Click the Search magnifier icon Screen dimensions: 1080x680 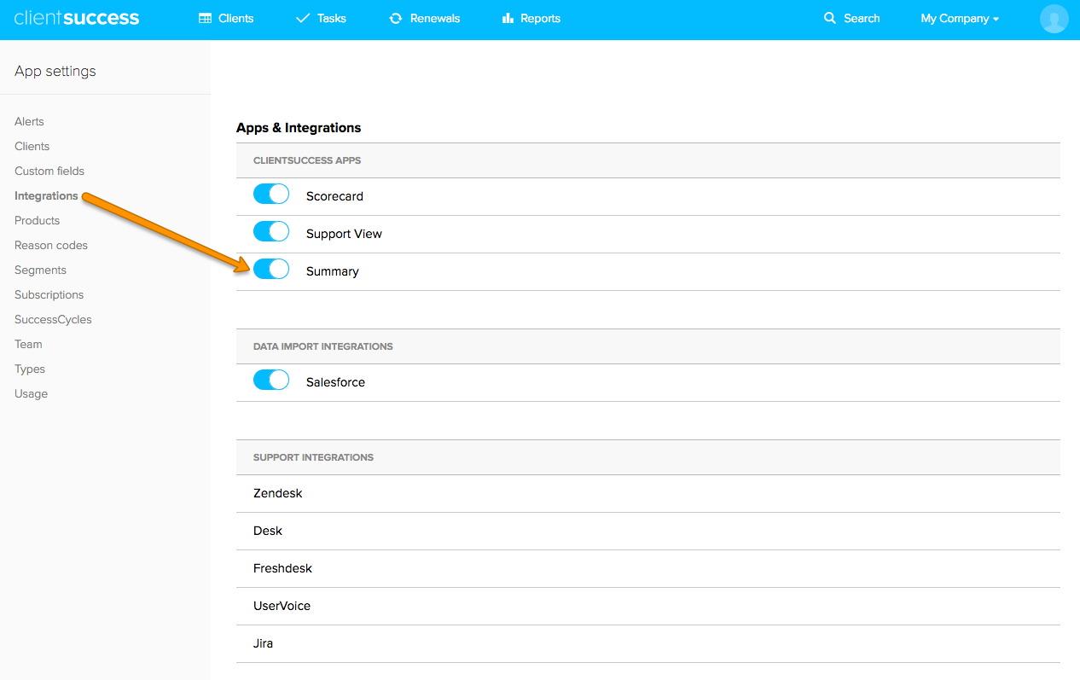[x=830, y=18]
